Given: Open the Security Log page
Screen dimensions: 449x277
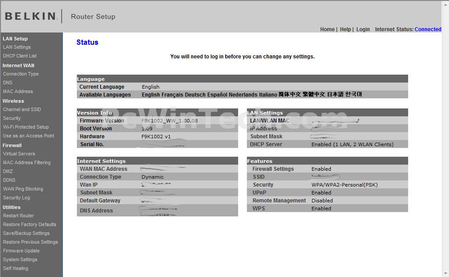Looking at the screenshot, I should pos(16,198).
